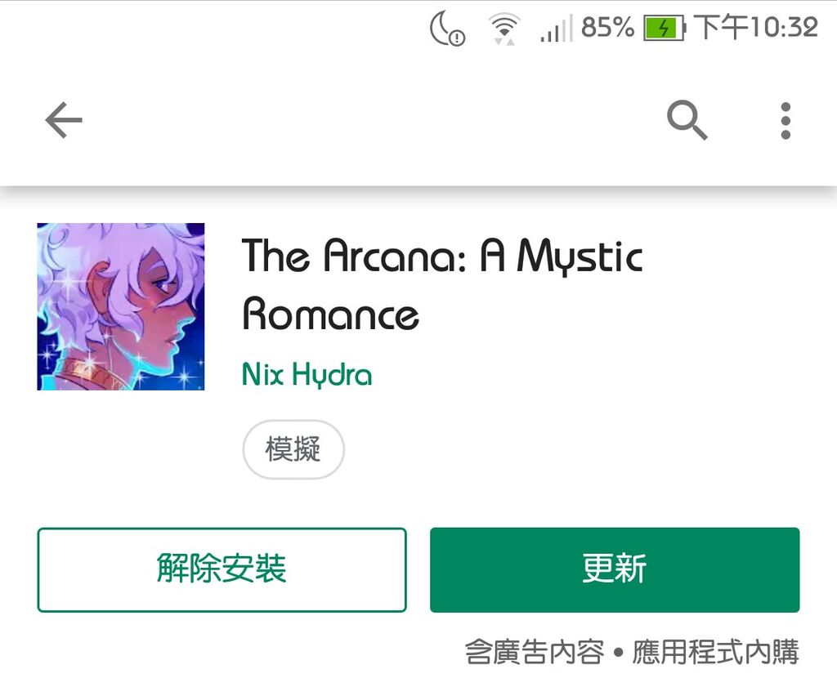The image size is (837, 687).
Task: Tap the charging battery icon
Action: tap(664, 28)
